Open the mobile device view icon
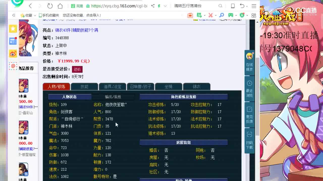The height and width of the screenshot is (181, 323). pyautogui.click(x=233, y=6)
